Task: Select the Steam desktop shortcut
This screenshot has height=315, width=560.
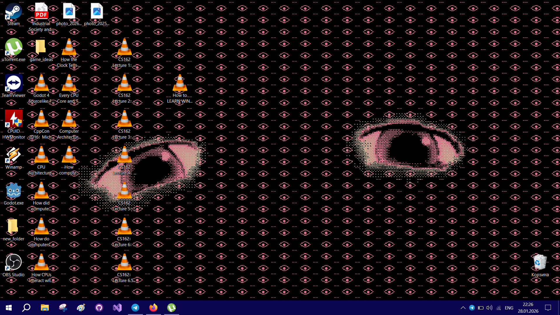Action: [13, 12]
